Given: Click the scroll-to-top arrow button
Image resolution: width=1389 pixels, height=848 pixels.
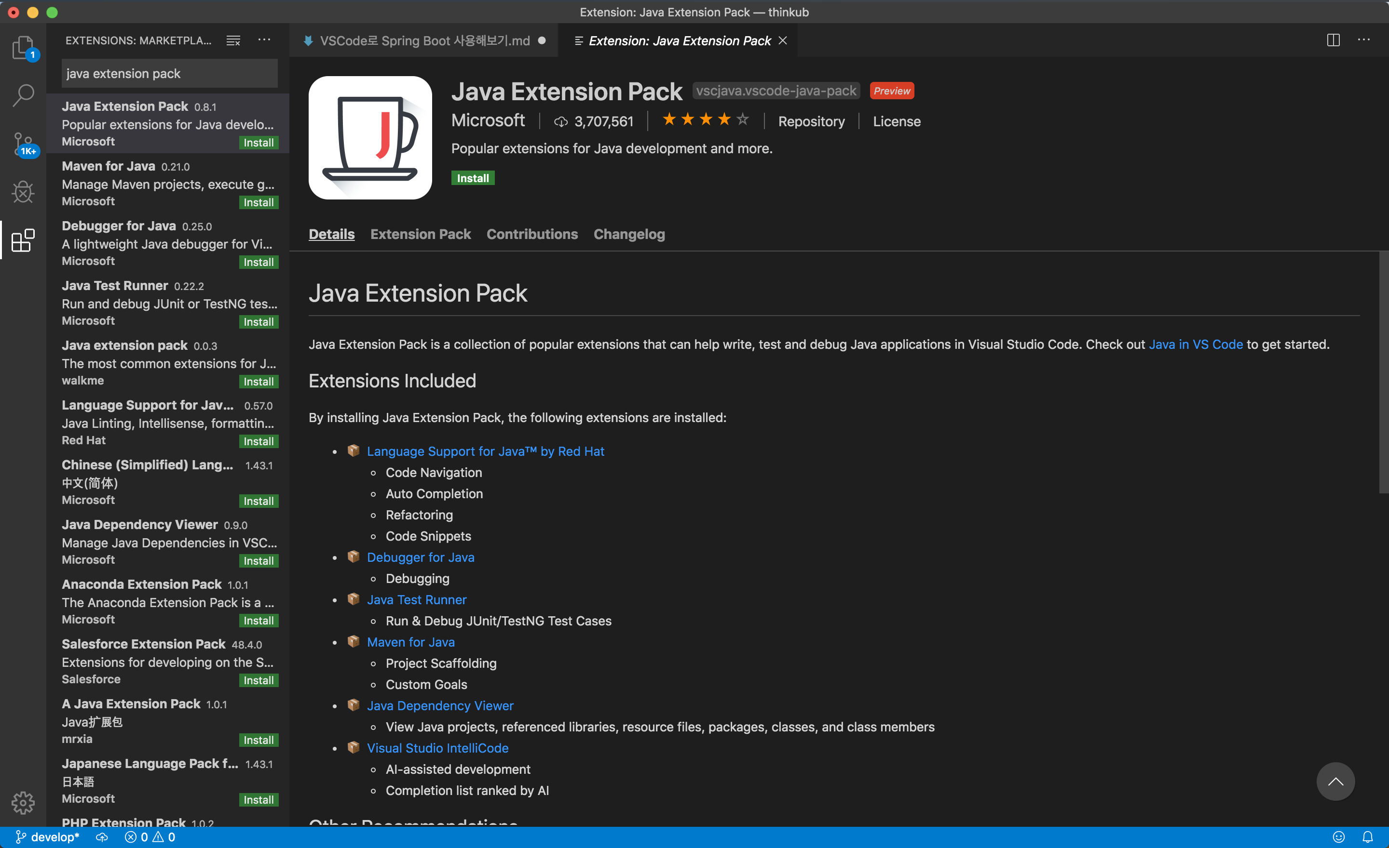Looking at the screenshot, I should [1335, 782].
